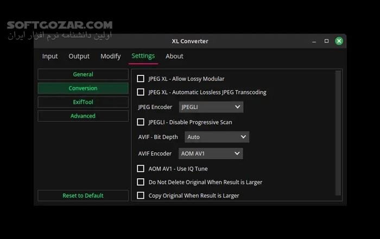Switch to the Input tab
The image size is (380, 239).
coord(50,56)
